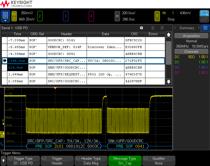Click the H horizontal timebase badge
This screenshot has height=166, width=210.
117,16
